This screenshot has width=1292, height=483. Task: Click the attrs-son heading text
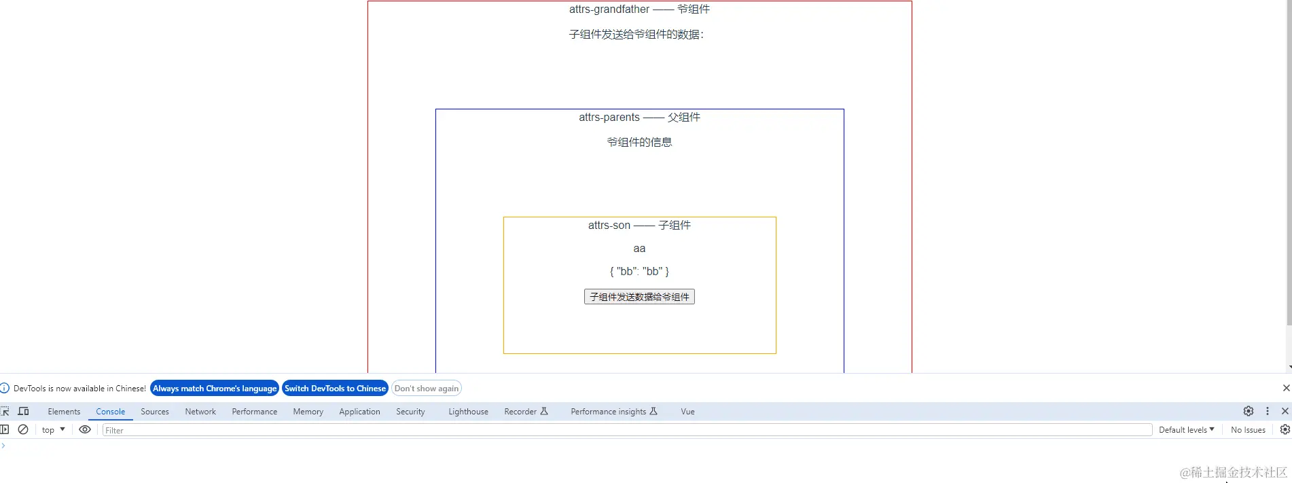pos(639,225)
